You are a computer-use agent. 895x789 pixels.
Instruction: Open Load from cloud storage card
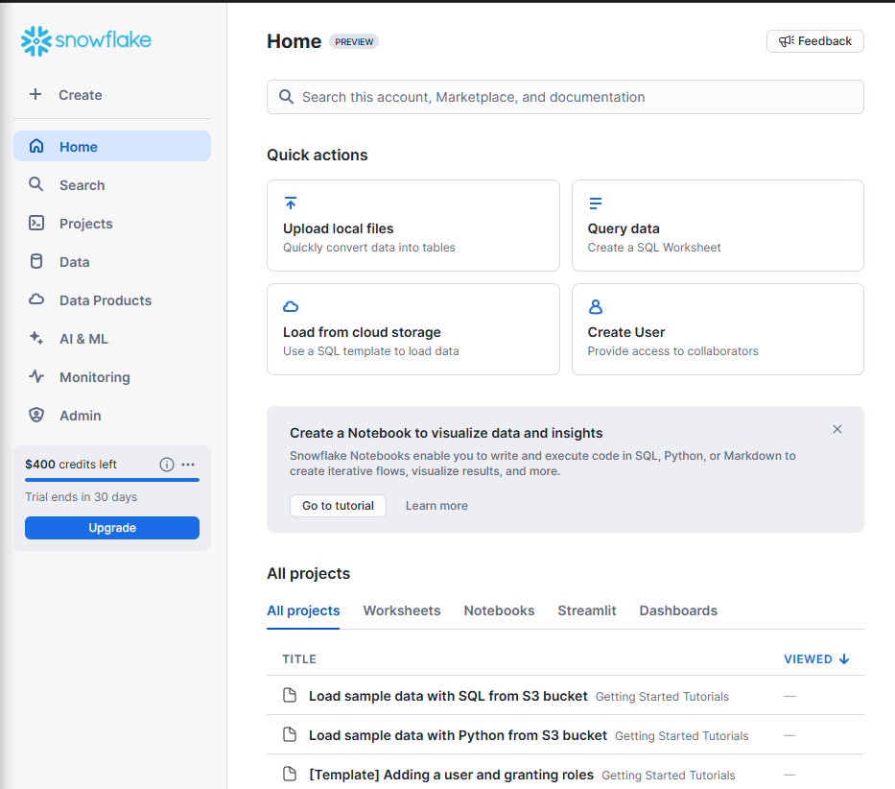[x=413, y=329]
